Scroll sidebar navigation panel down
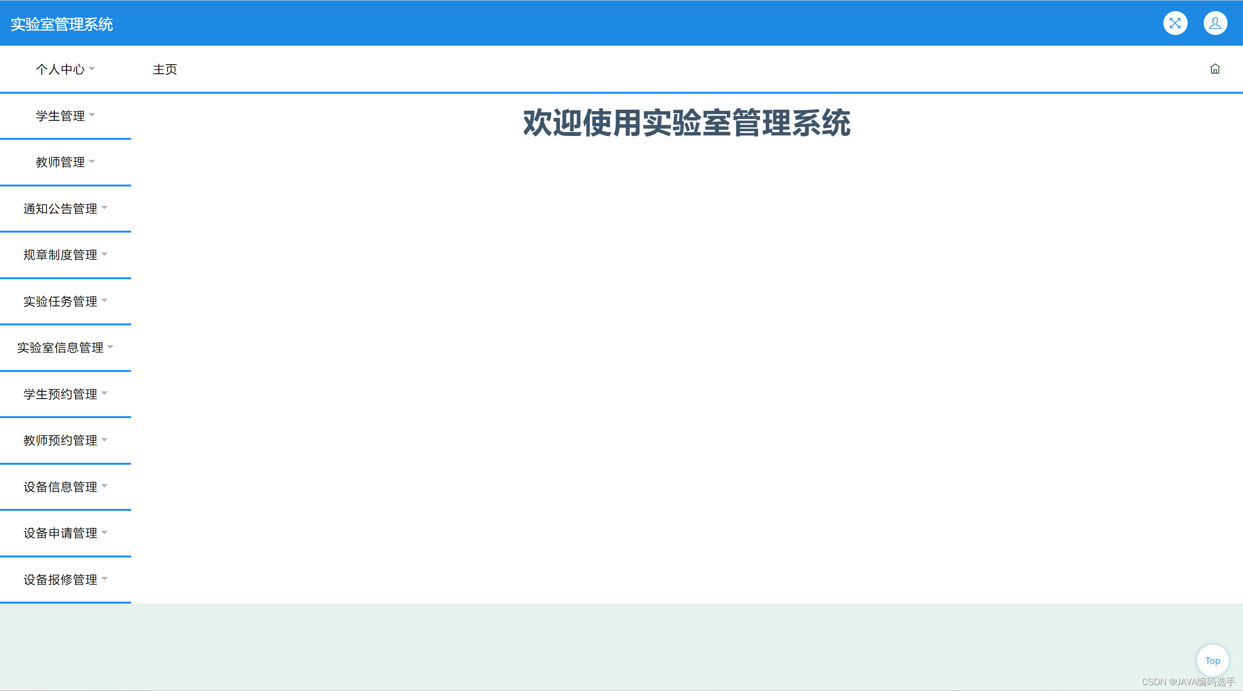The image size is (1243, 691). 68,340
